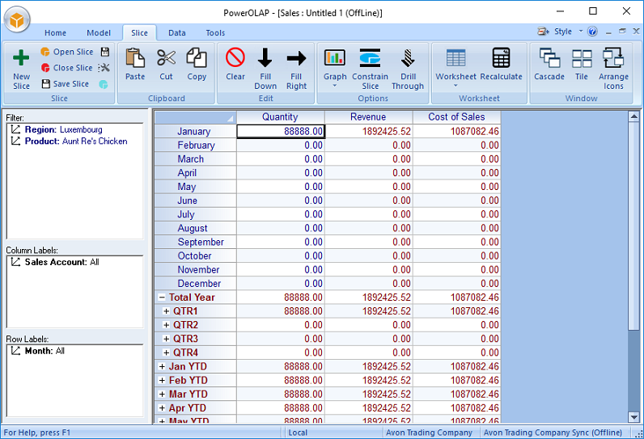Screen dimensions: 644x439
Task: Open Slice from the ribbon
Action: click(x=67, y=52)
